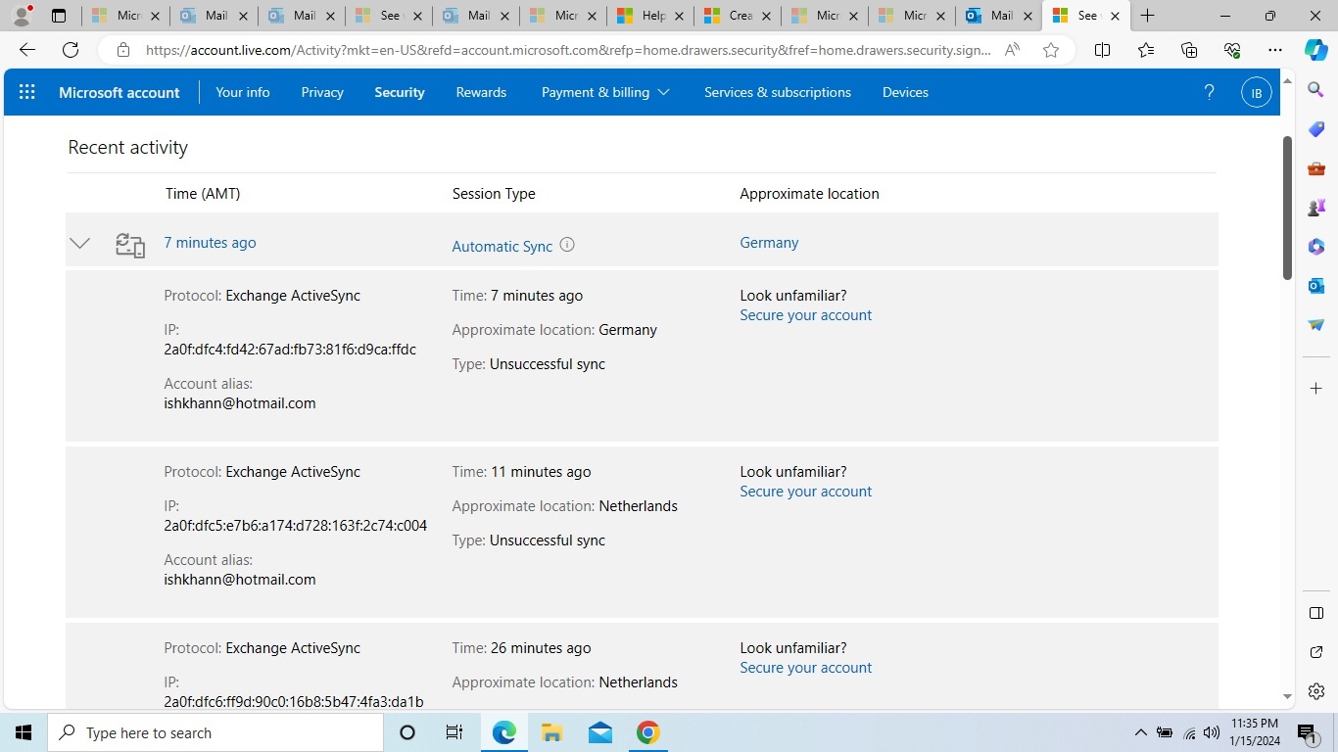The image size is (1338, 752).
Task: Open link in new window sidebar icon
Action: click(x=1316, y=652)
